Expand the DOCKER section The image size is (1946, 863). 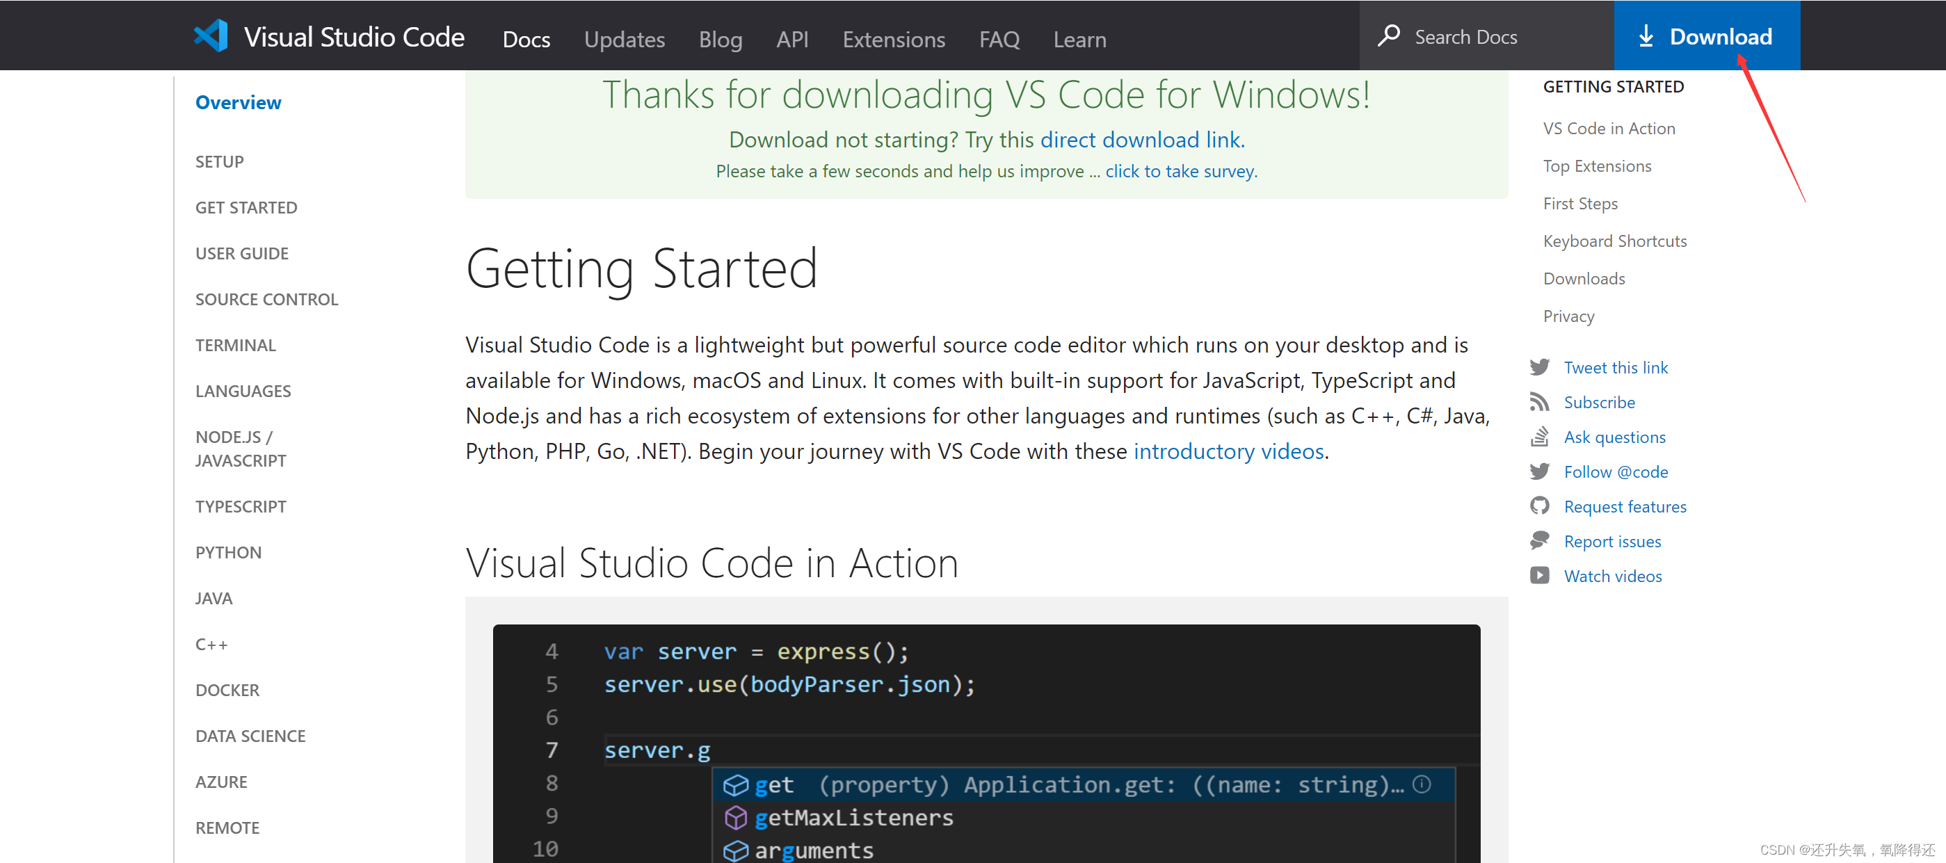(x=227, y=691)
